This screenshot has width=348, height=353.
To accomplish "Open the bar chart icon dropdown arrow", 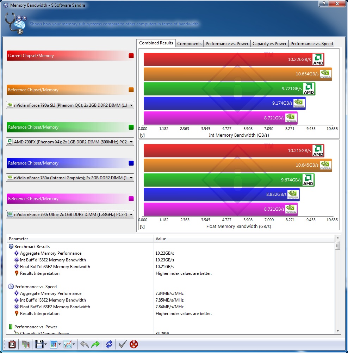I will click(60, 344).
